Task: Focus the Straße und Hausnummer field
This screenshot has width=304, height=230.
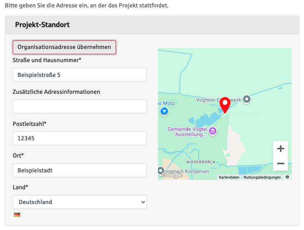Action: click(80, 75)
